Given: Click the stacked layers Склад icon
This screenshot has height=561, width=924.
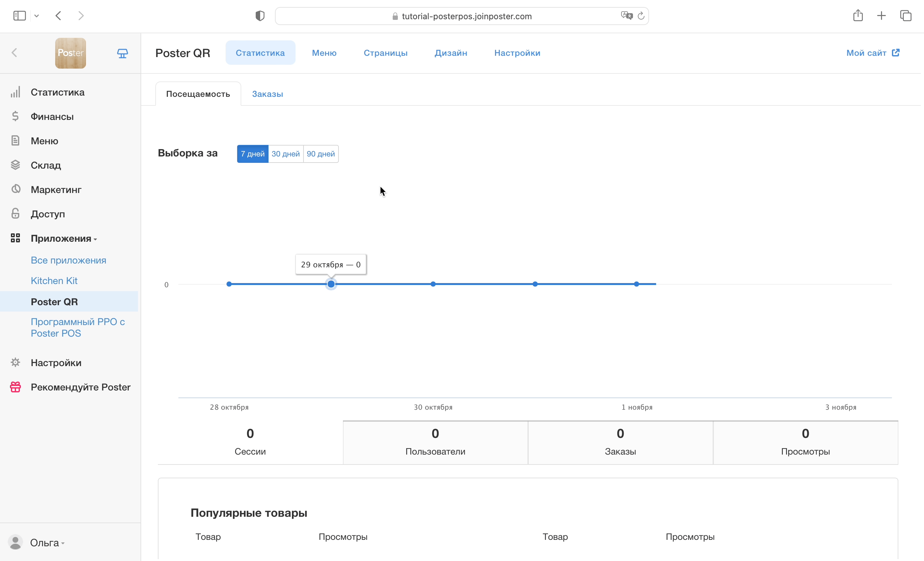Looking at the screenshot, I should 15,165.
